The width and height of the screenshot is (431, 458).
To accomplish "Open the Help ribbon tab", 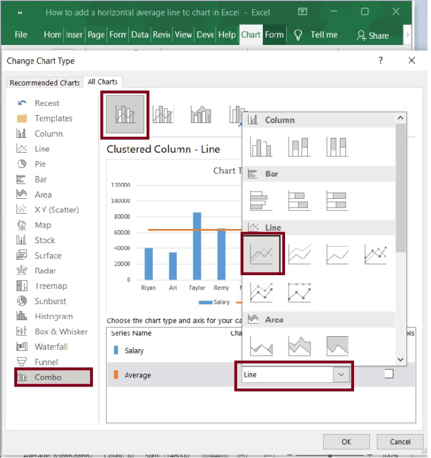I will tap(227, 34).
